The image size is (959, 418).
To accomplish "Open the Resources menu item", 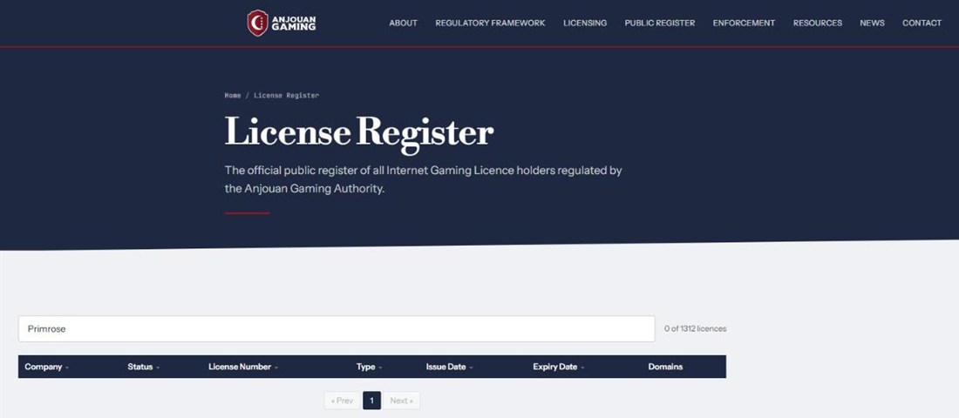I will [x=817, y=23].
